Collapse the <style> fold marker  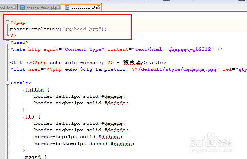(7, 83)
